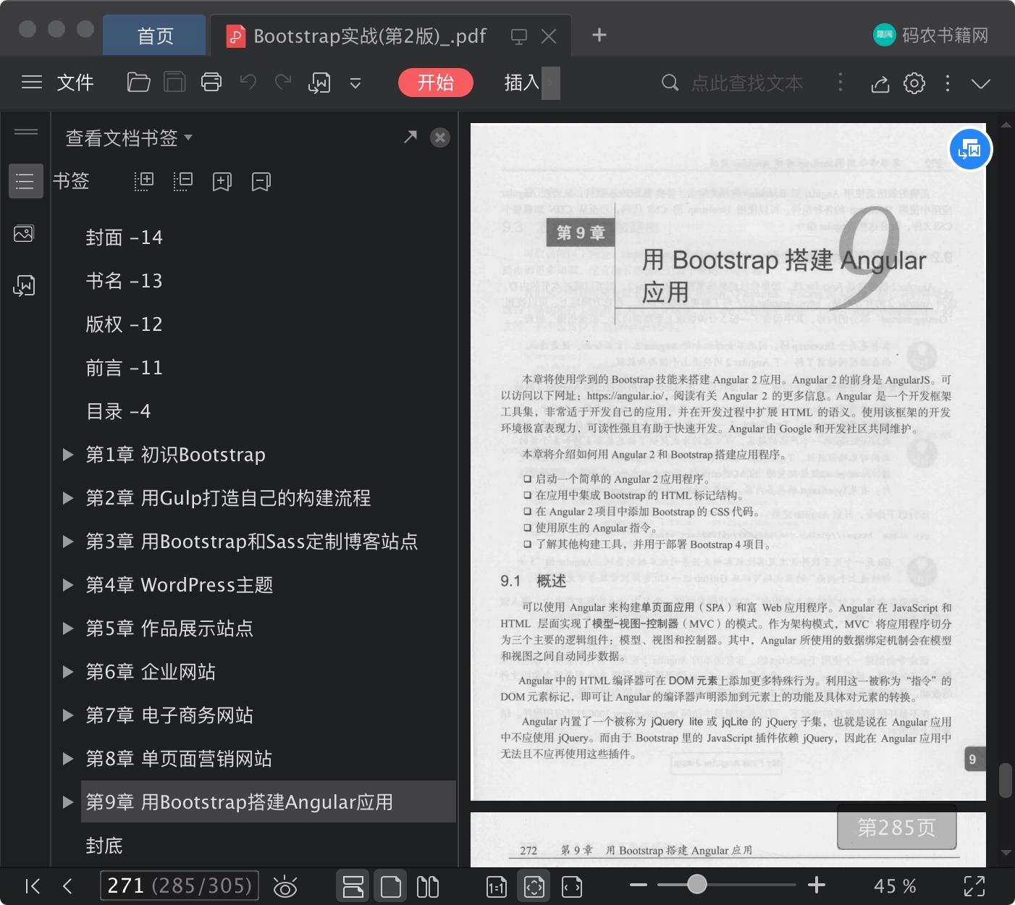Expand 第3章 用Bootstrap和Sass定制博客站点
Viewport: 1015px width, 905px height.
pos(68,542)
